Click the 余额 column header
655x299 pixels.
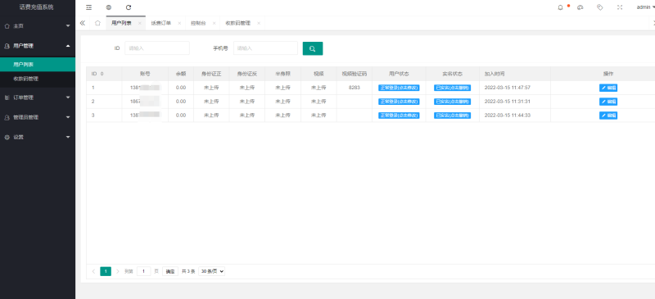click(181, 74)
